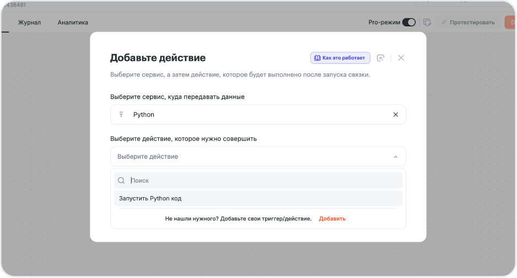517x278 pixels.
Task: Open the Аналитика tab
Action: [x=73, y=23]
